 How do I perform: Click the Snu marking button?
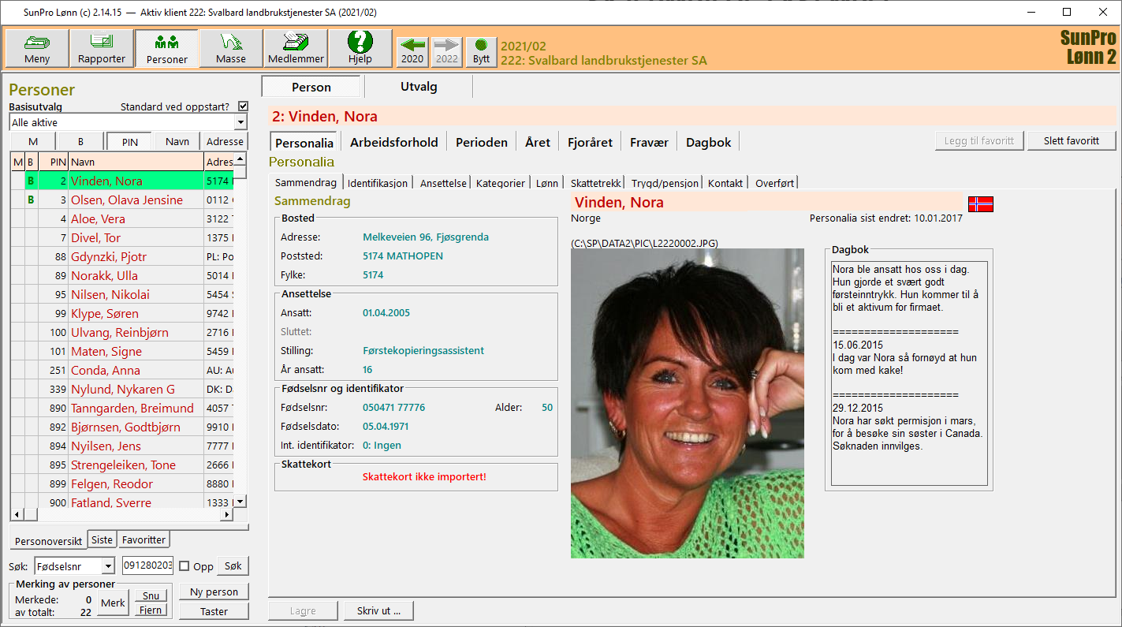151,596
